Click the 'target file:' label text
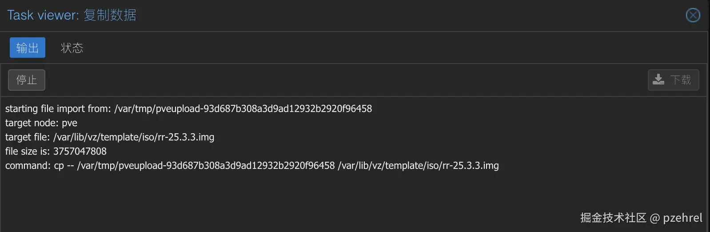The image size is (710, 232). click(x=28, y=137)
